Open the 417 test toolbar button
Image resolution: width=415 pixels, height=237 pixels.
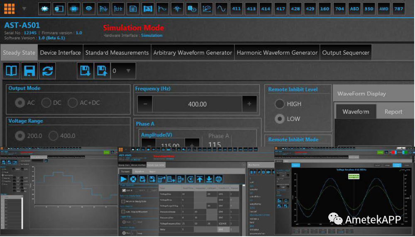click(x=281, y=9)
